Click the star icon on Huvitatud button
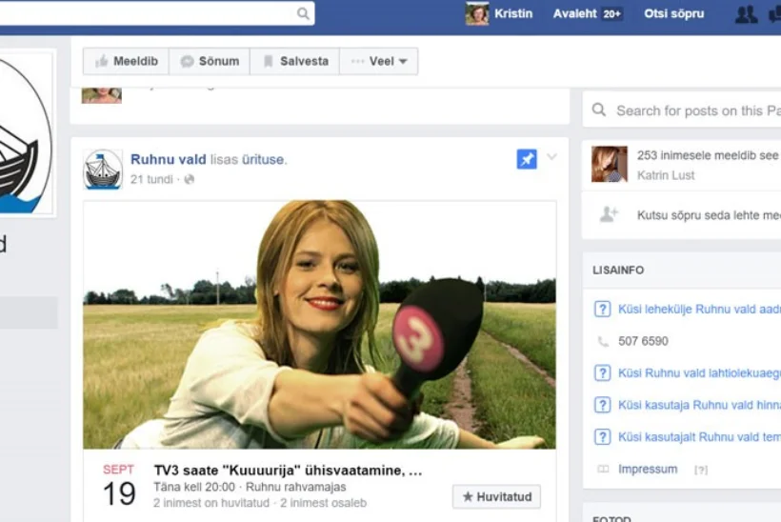This screenshot has width=781, height=522. click(468, 496)
